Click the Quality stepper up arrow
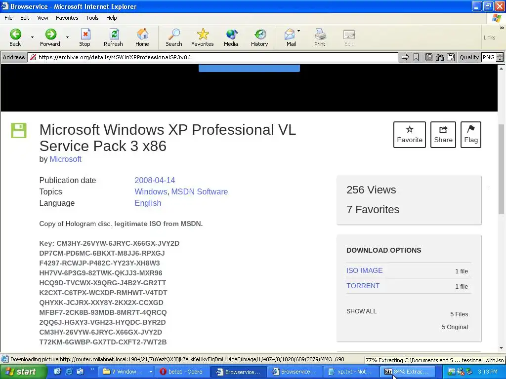Screen dimensions: 506x379 point(500,55)
